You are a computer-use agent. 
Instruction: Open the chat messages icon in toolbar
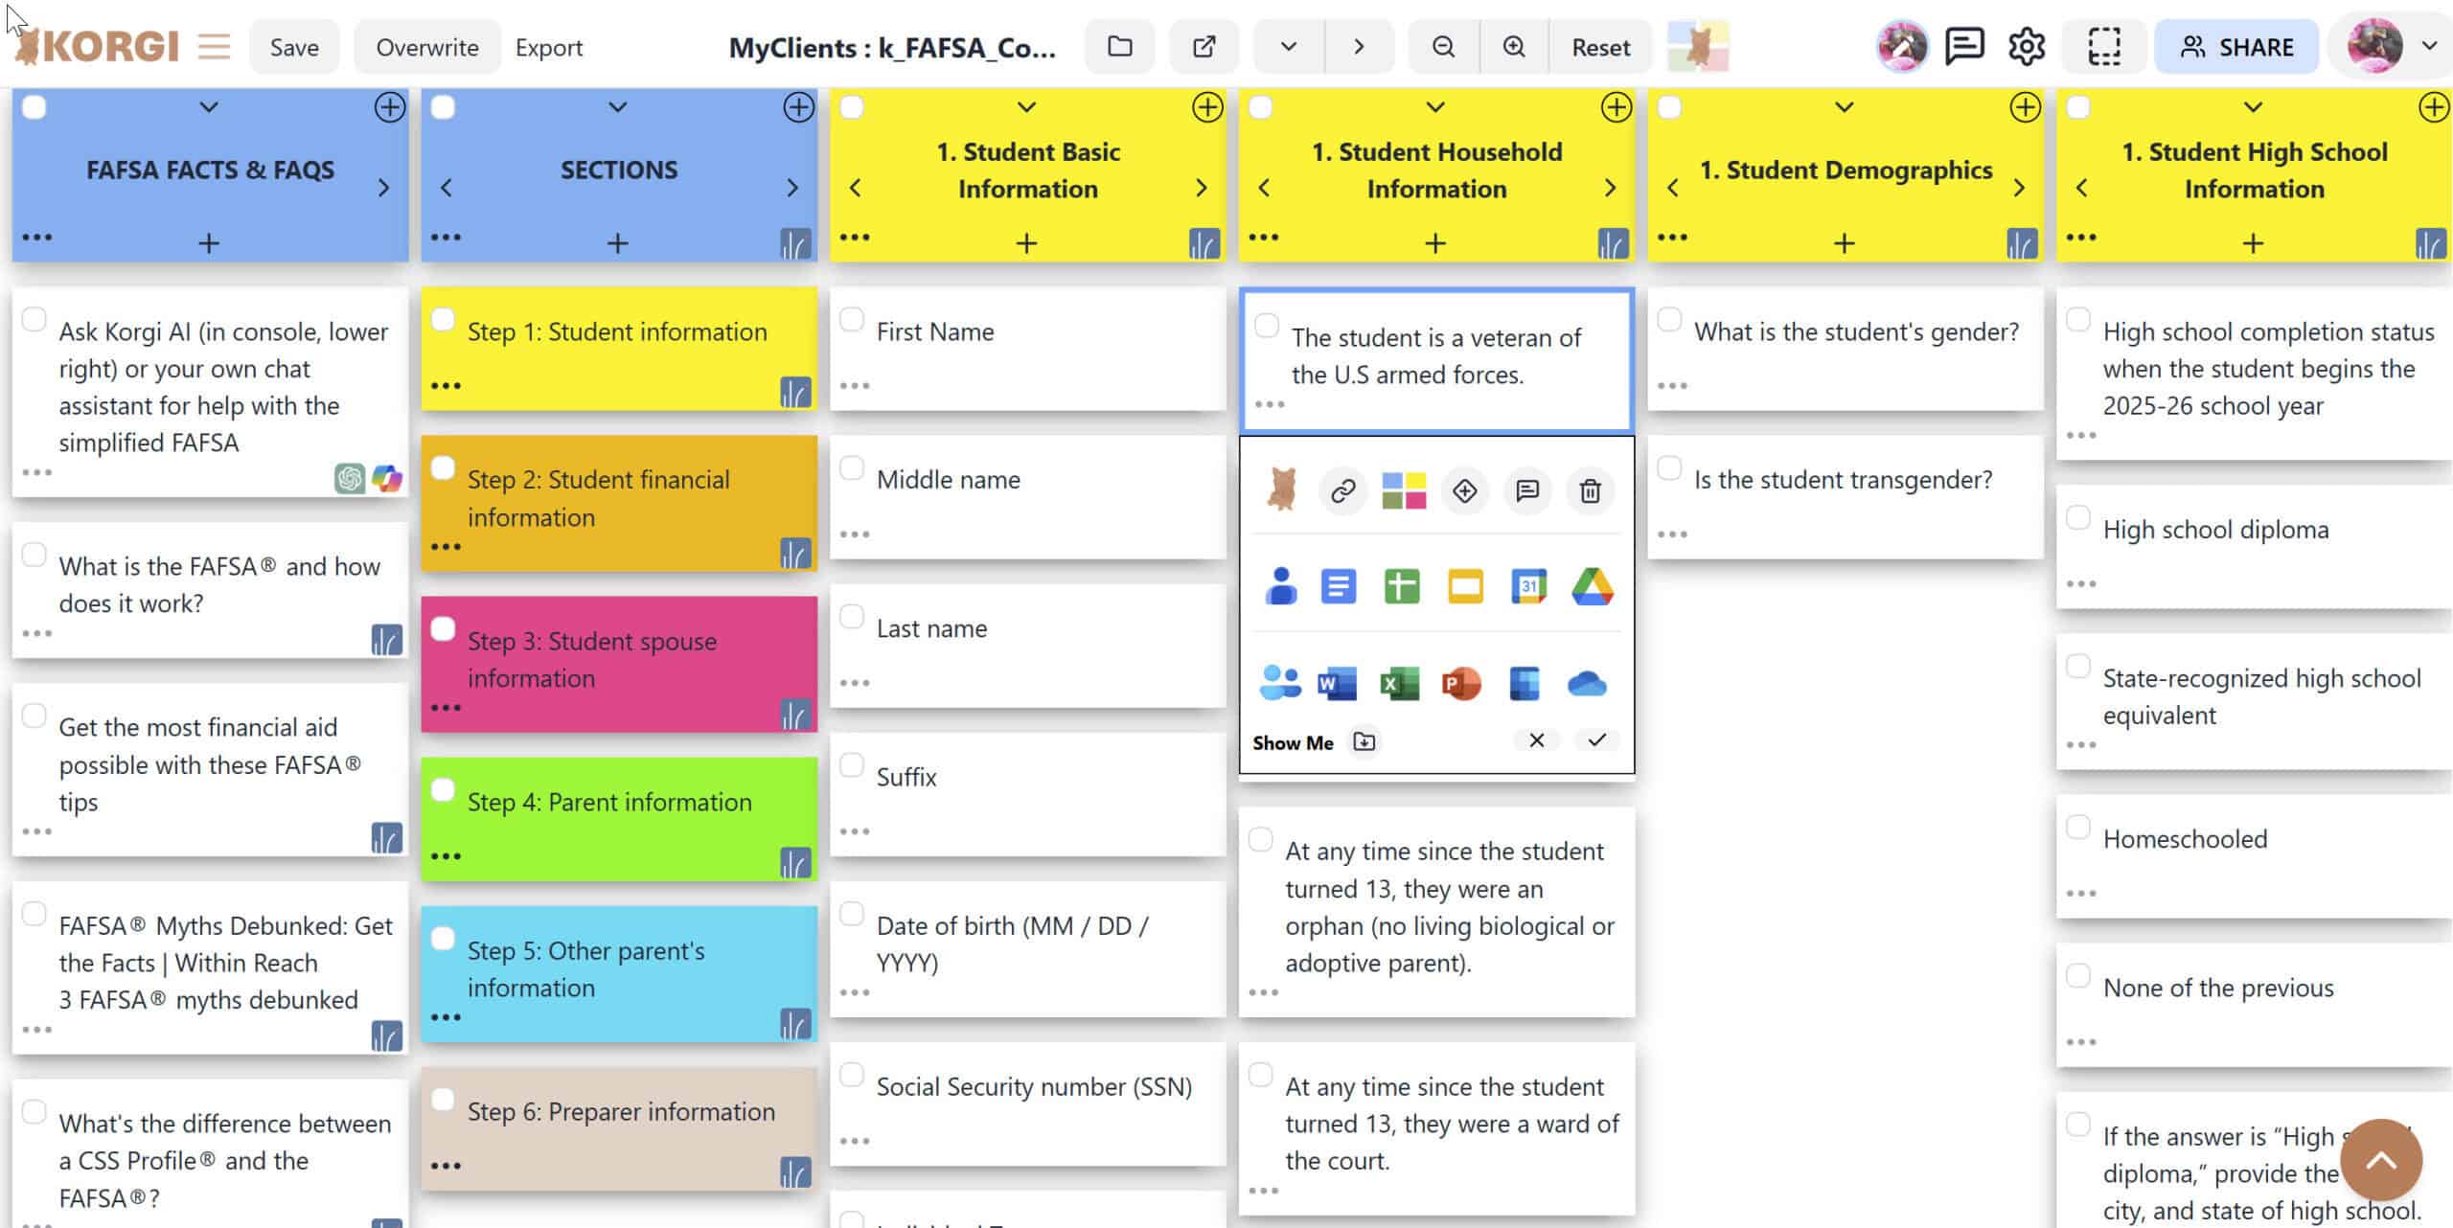pyautogui.click(x=1964, y=46)
